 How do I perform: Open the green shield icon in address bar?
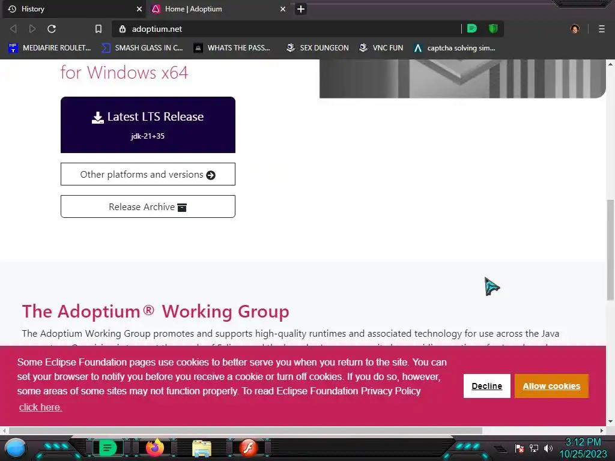(x=493, y=29)
